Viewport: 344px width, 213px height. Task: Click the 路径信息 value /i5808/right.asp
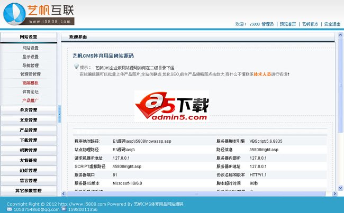(x=264, y=150)
